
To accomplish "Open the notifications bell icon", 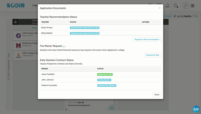I will tap(167, 6).
